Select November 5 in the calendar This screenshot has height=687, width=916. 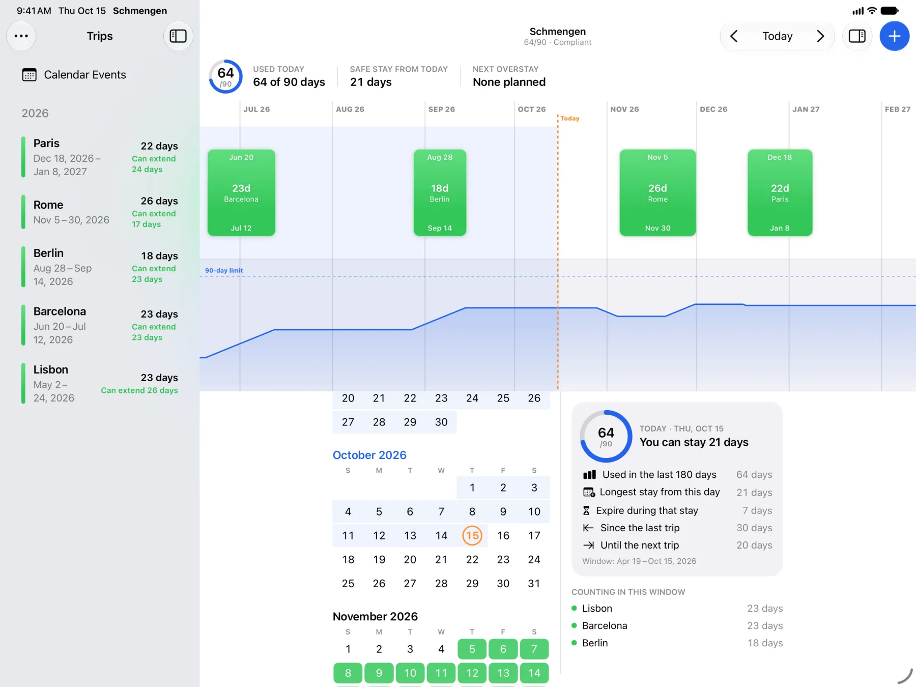pyautogui.click(x=472, y=649)
